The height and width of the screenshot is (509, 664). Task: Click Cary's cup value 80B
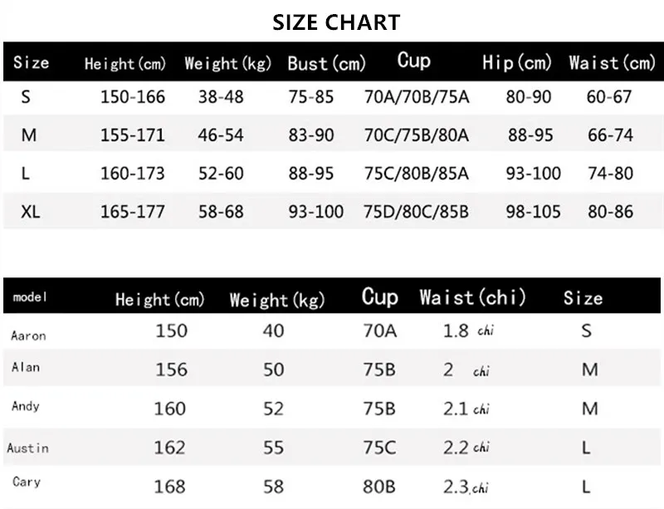(x=379, y=487)
